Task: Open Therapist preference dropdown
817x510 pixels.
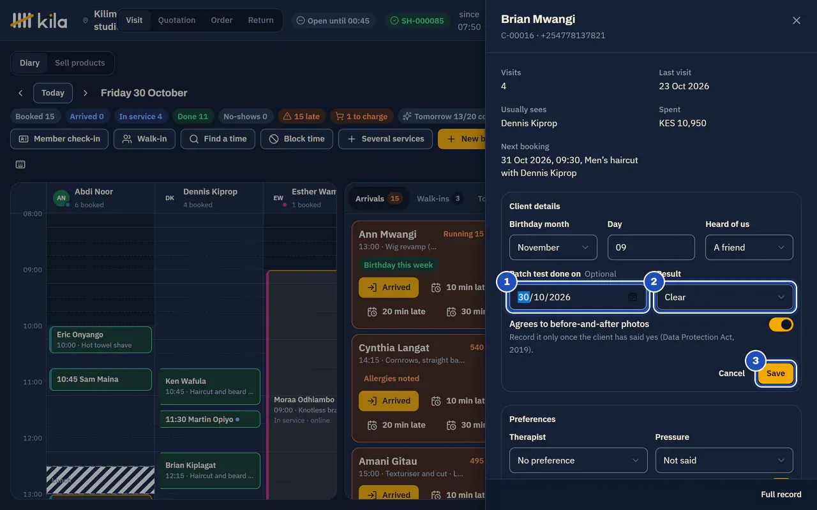Action: click(x=578, y=460)
